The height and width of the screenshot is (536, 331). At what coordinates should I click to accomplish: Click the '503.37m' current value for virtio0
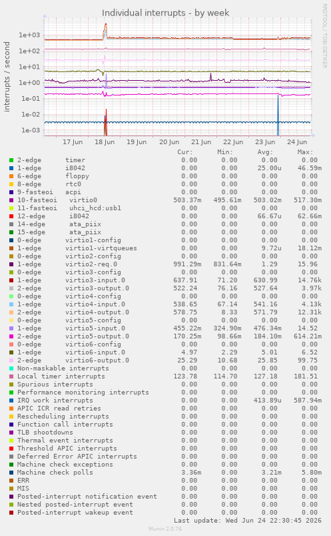[x=187, y=200]
